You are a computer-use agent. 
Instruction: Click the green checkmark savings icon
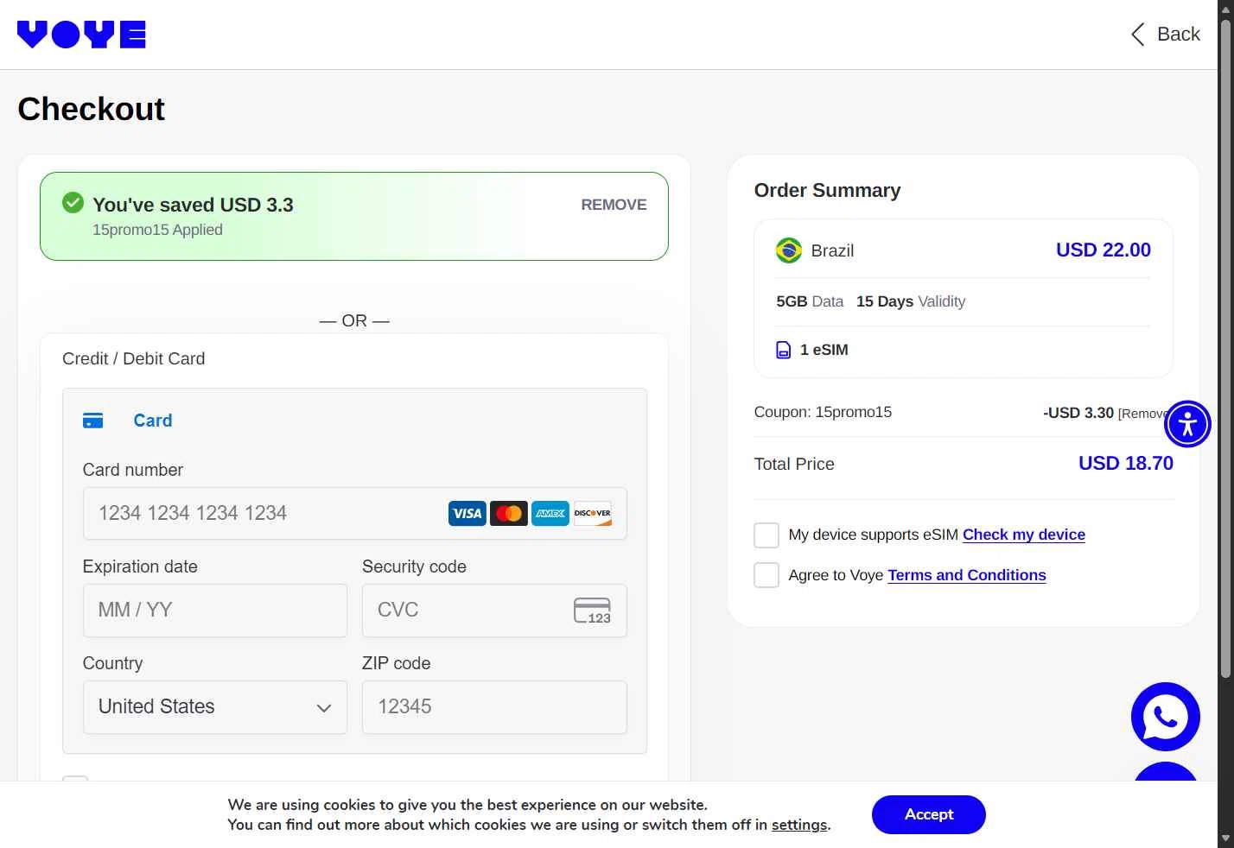[x=73, y=203]
